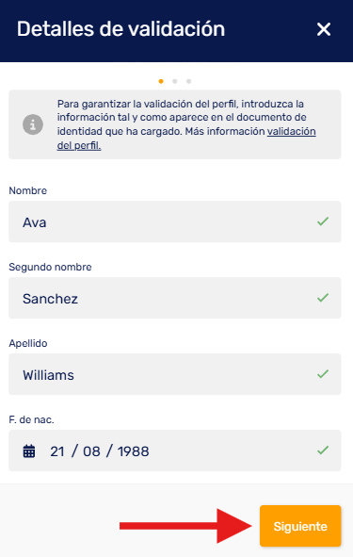Click the checkmark in Segundo nombre field
The height and width of the screenshot is (557, 353).
pos(323,298)
